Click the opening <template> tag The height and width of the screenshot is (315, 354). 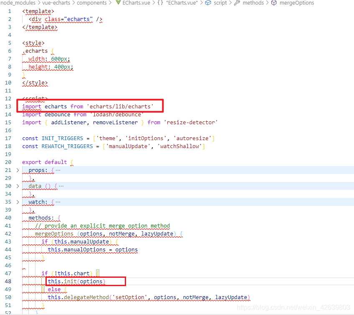(x=38, y=11)
